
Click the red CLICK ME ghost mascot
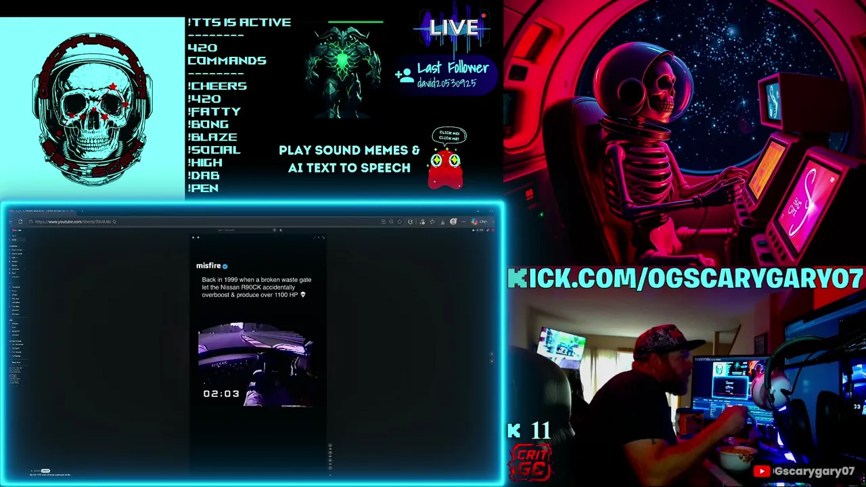click(446, 168)
